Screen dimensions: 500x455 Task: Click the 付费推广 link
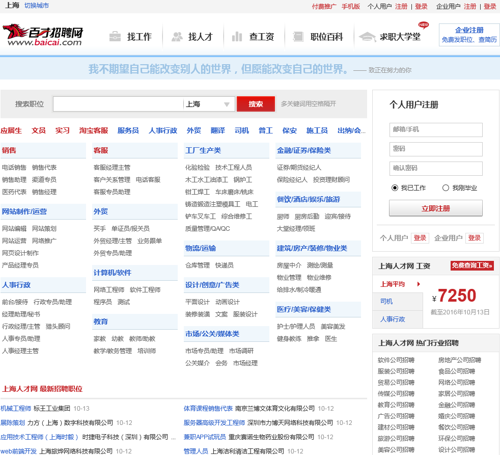coord(324,7)
